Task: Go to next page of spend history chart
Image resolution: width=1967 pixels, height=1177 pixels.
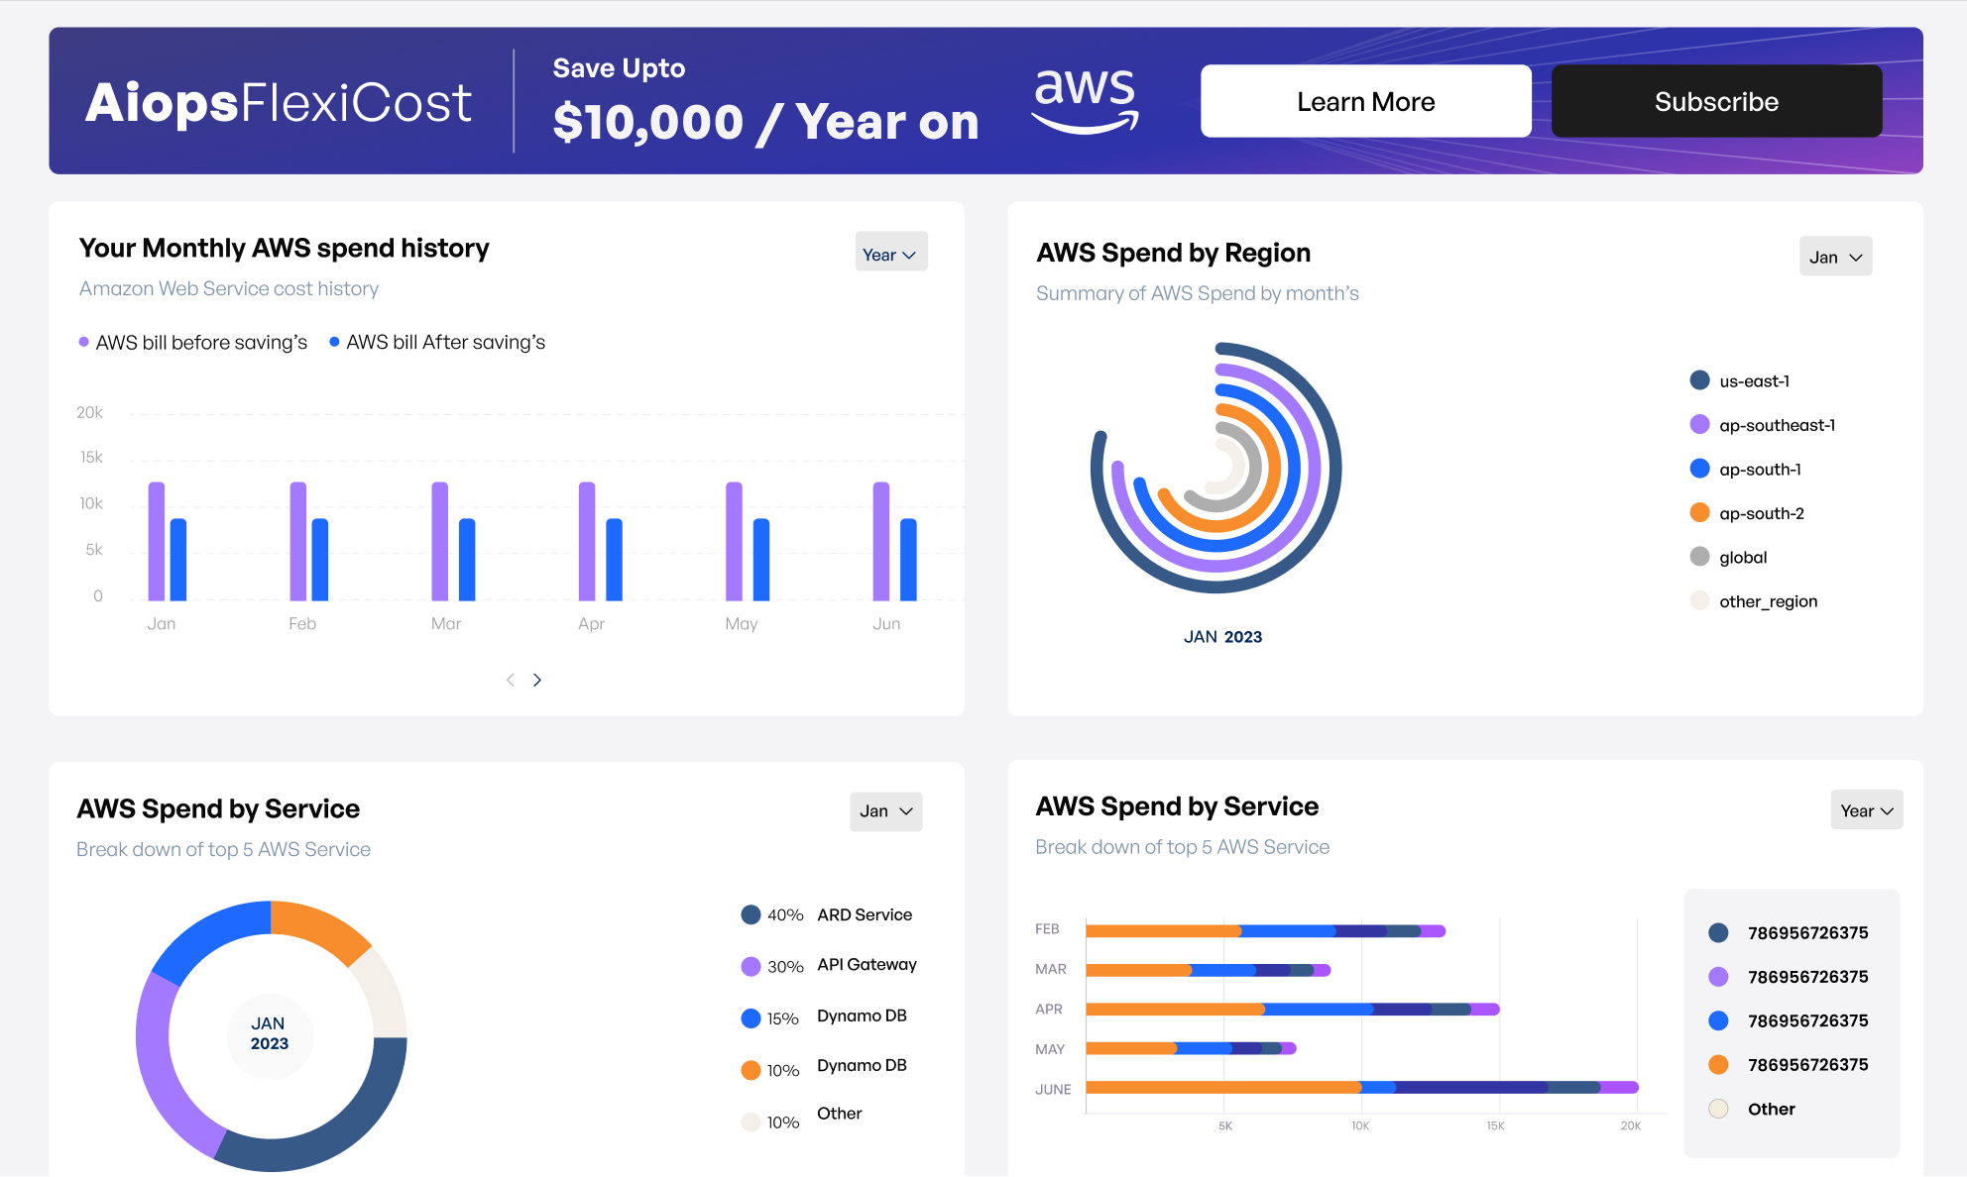Action: tap(537, 680)
